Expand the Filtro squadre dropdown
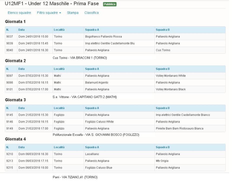This screenshot has width=232, height=182. (49, 13)
